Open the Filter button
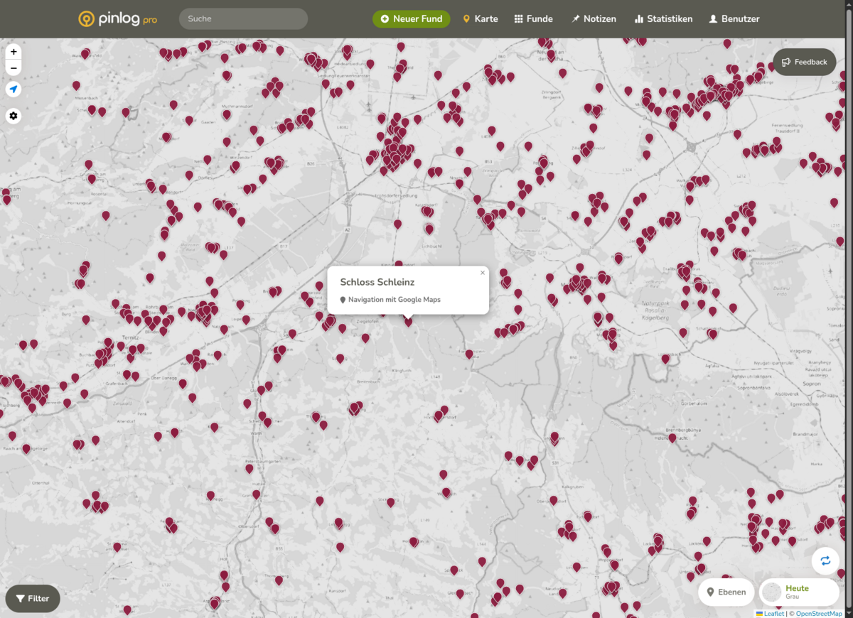 point(33,598)
